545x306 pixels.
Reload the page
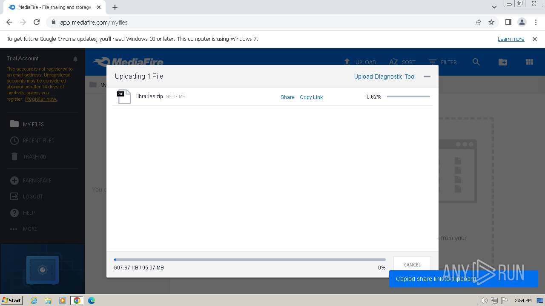pyautogui.click(x=37, y=22)
